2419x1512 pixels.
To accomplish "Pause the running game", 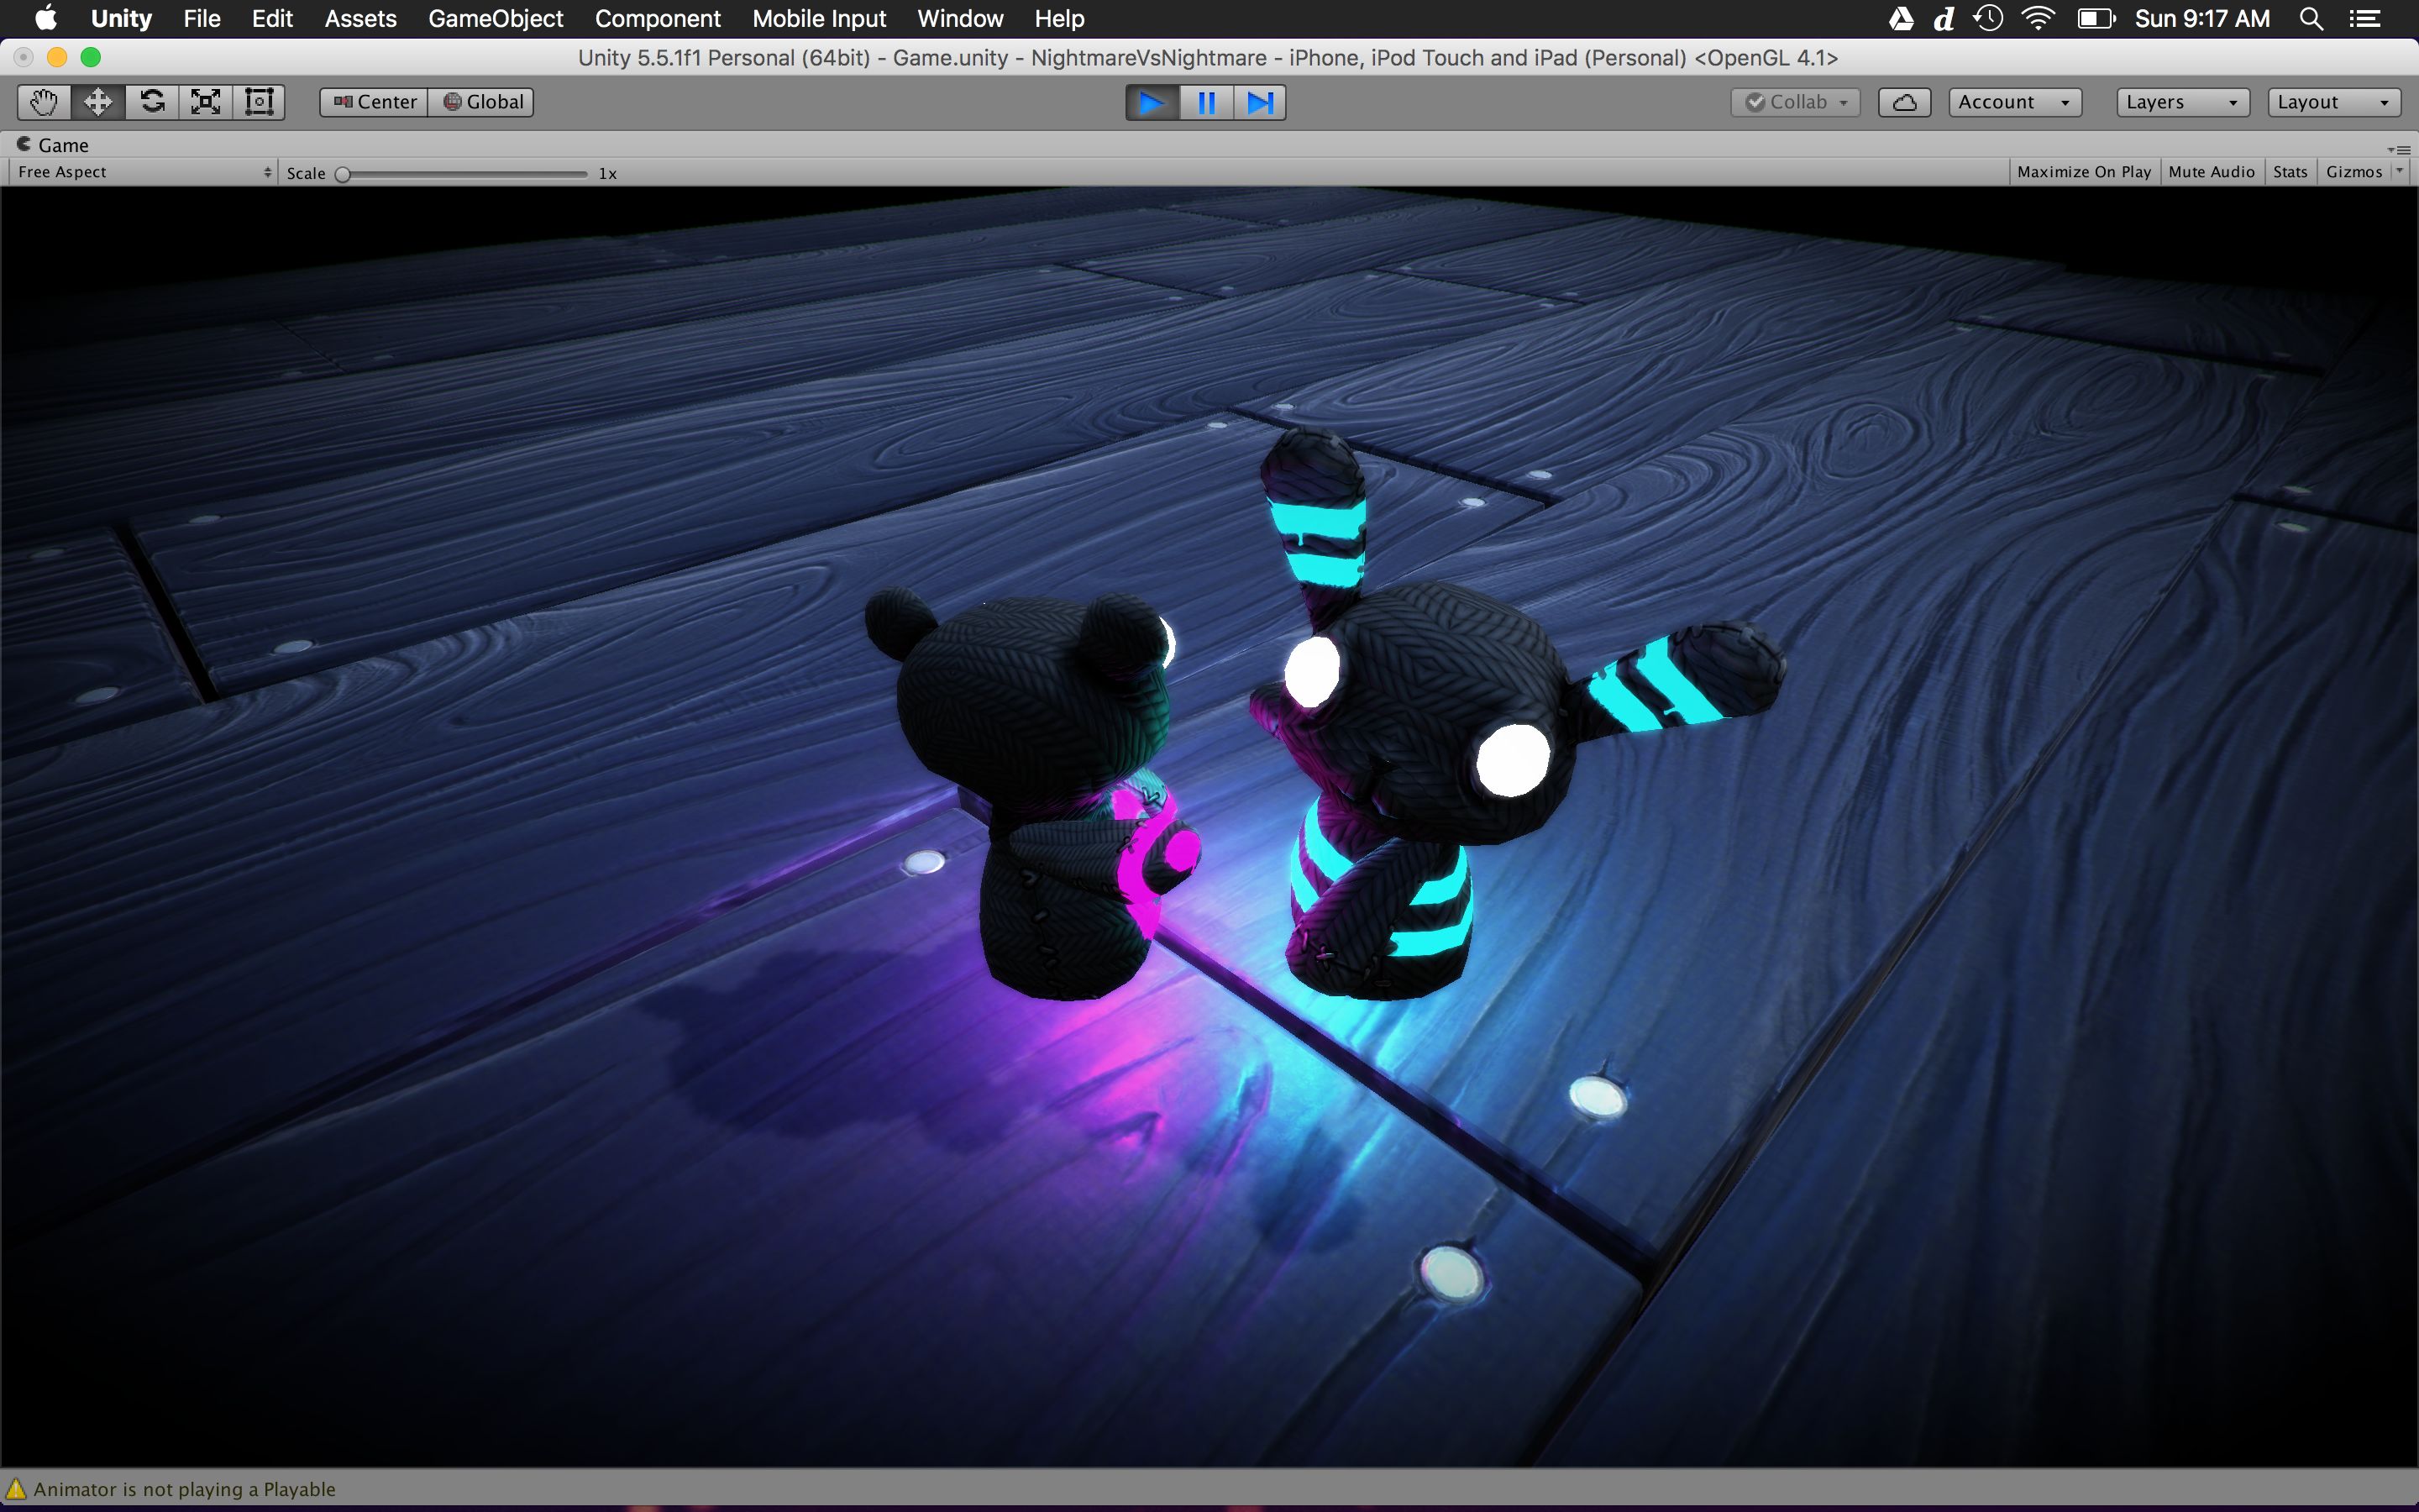I will 1206,102.
